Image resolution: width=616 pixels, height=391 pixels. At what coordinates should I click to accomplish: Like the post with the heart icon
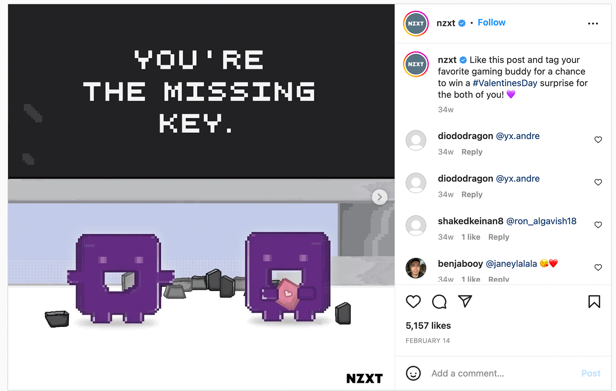pos(413,302)
